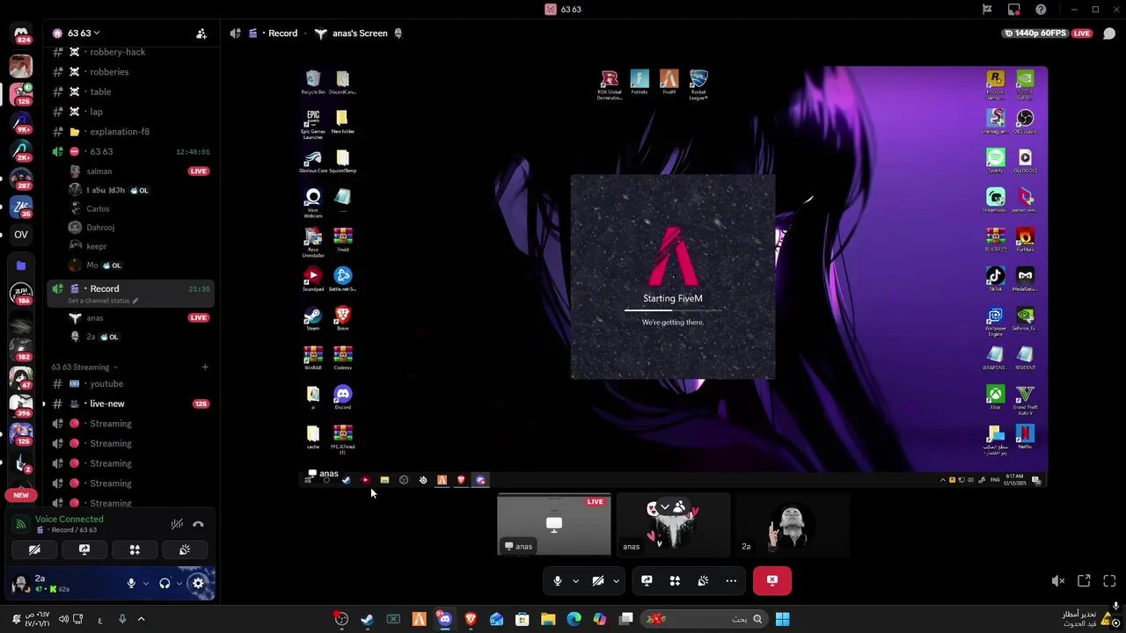Select user salman in voice channel
Image resolution: width=1126 pixels, height=633 pixels.
pos(99,171)
